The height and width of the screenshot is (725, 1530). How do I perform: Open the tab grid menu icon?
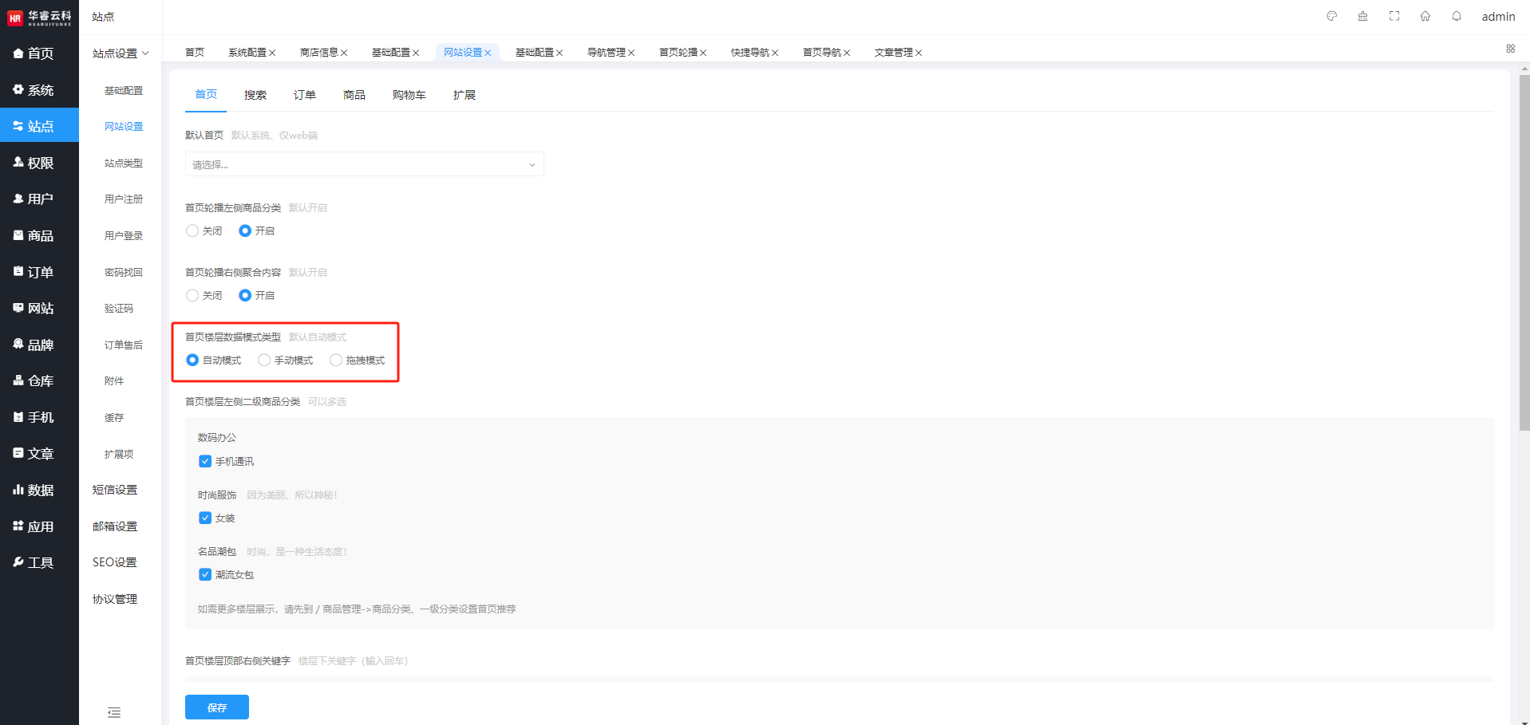tap(1510, 49)
